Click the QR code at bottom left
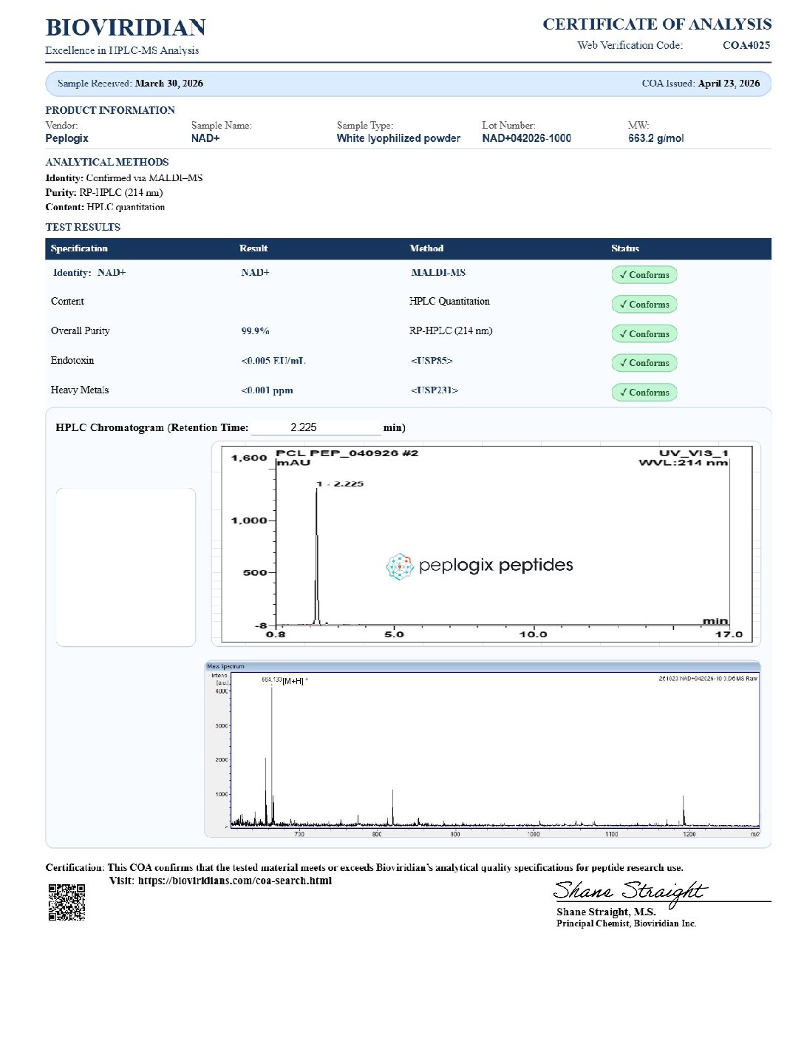The width and height of the screenshot is (804, 1041). click(x=67, y=902)
